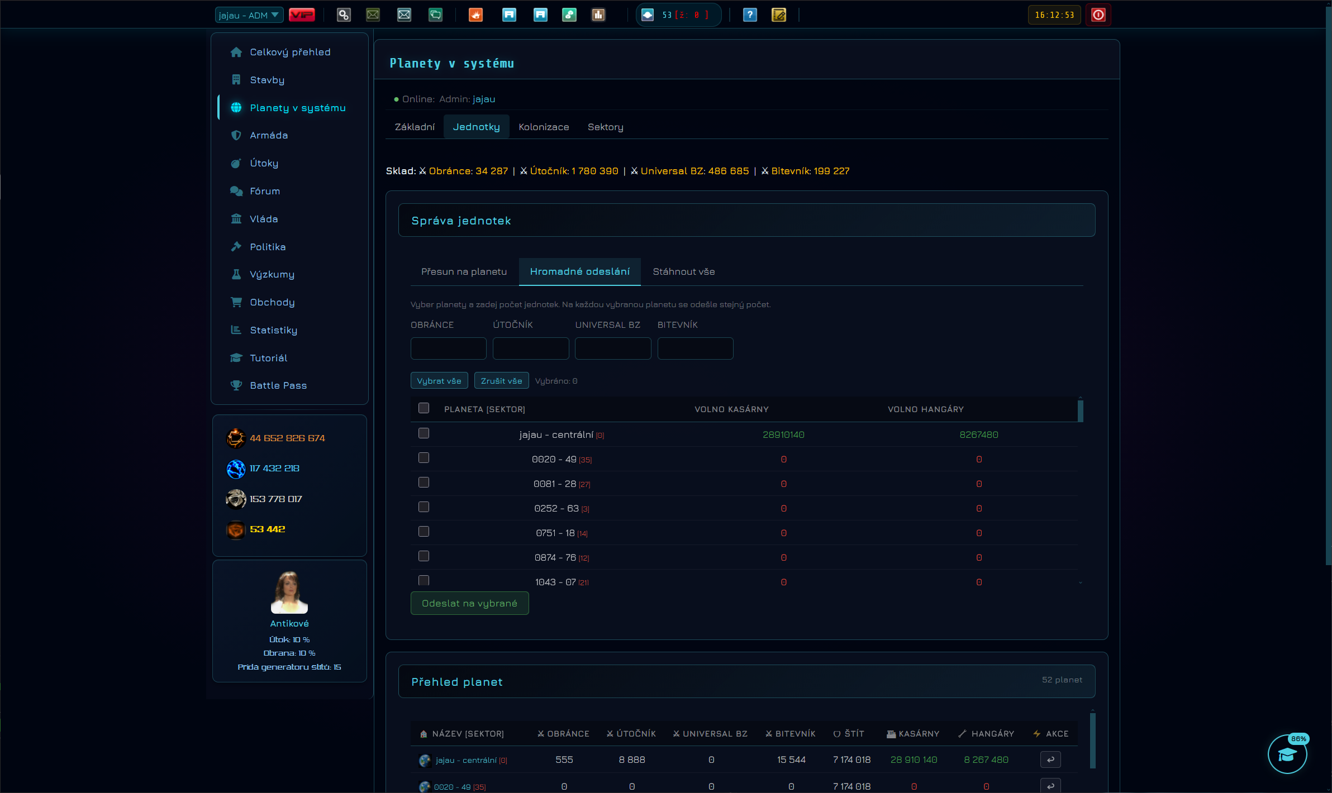The image size is (1332, 793).
Task: Click the orange flame icon in top bar
Action: coord(475,15)
